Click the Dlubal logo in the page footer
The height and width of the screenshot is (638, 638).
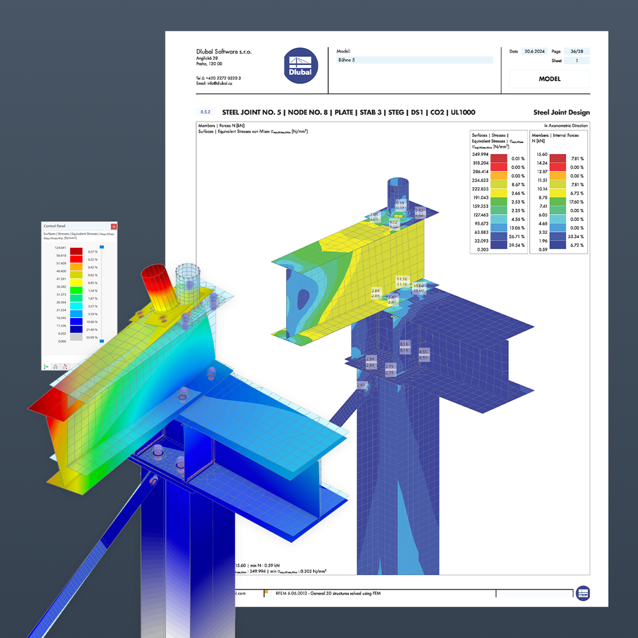point(583,593)
